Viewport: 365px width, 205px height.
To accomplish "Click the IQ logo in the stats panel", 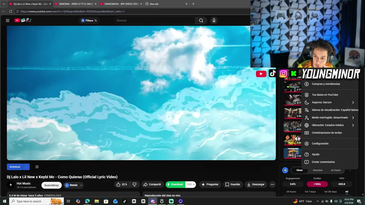I will [285, 170].
